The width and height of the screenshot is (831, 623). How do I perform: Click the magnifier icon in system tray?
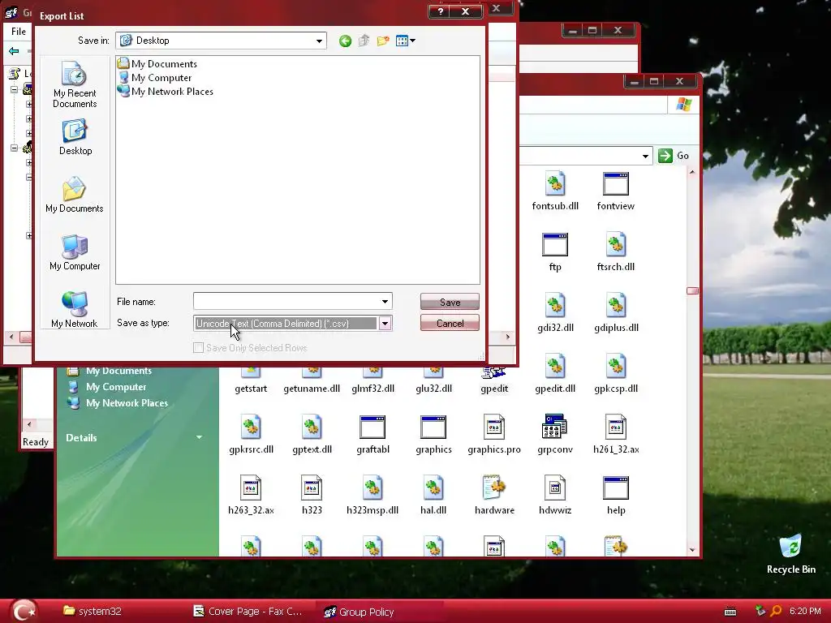click(776, 612)
